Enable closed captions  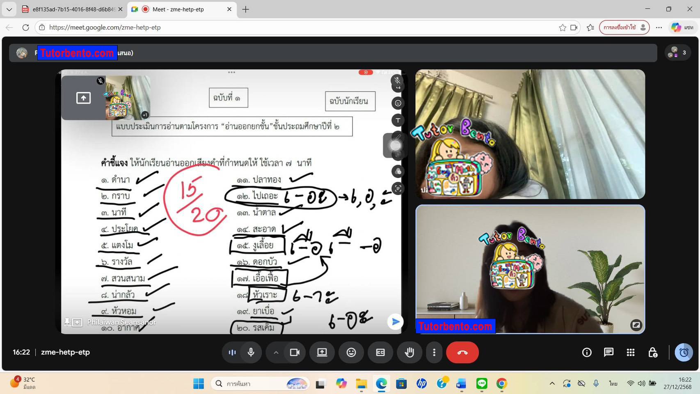click(380, 352)
